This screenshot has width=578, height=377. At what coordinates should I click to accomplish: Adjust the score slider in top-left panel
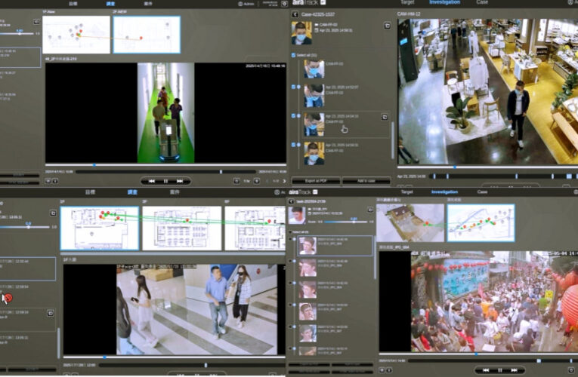coord(21,33)
